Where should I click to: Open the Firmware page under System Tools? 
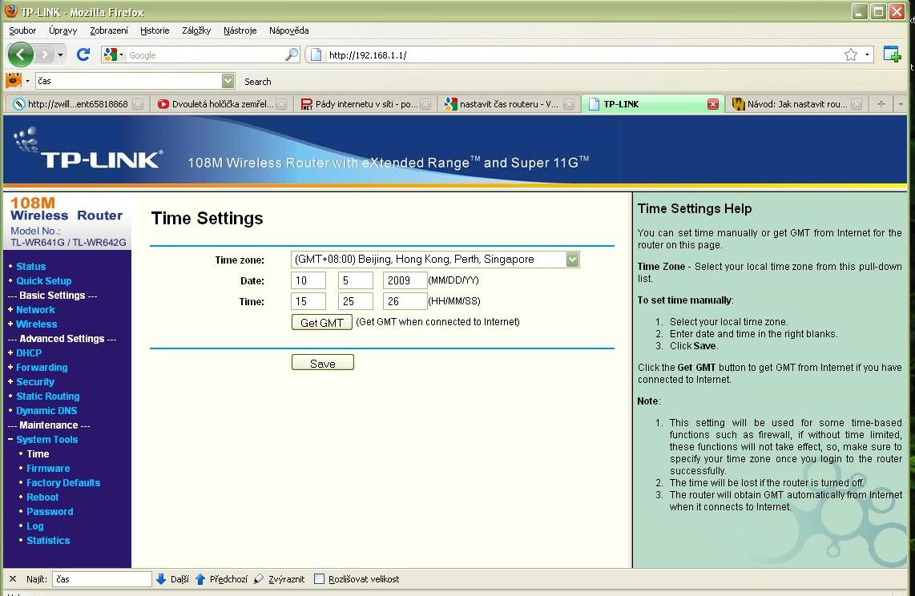click(x=48, y=469)
